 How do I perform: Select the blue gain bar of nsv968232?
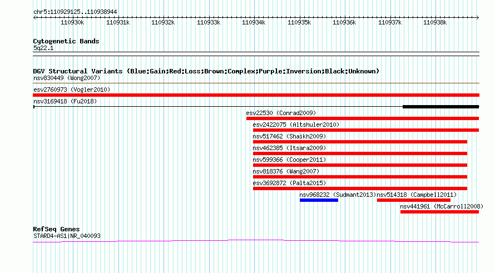319,200
